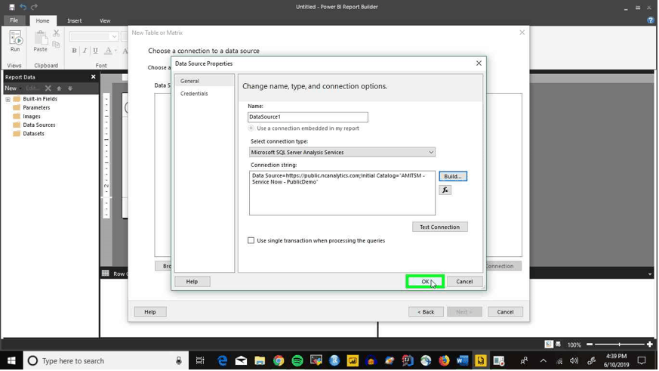Viewport: 659px width, 371px height.
Task: Adjust the zoom slider thumb
Action: coord(619,345)
